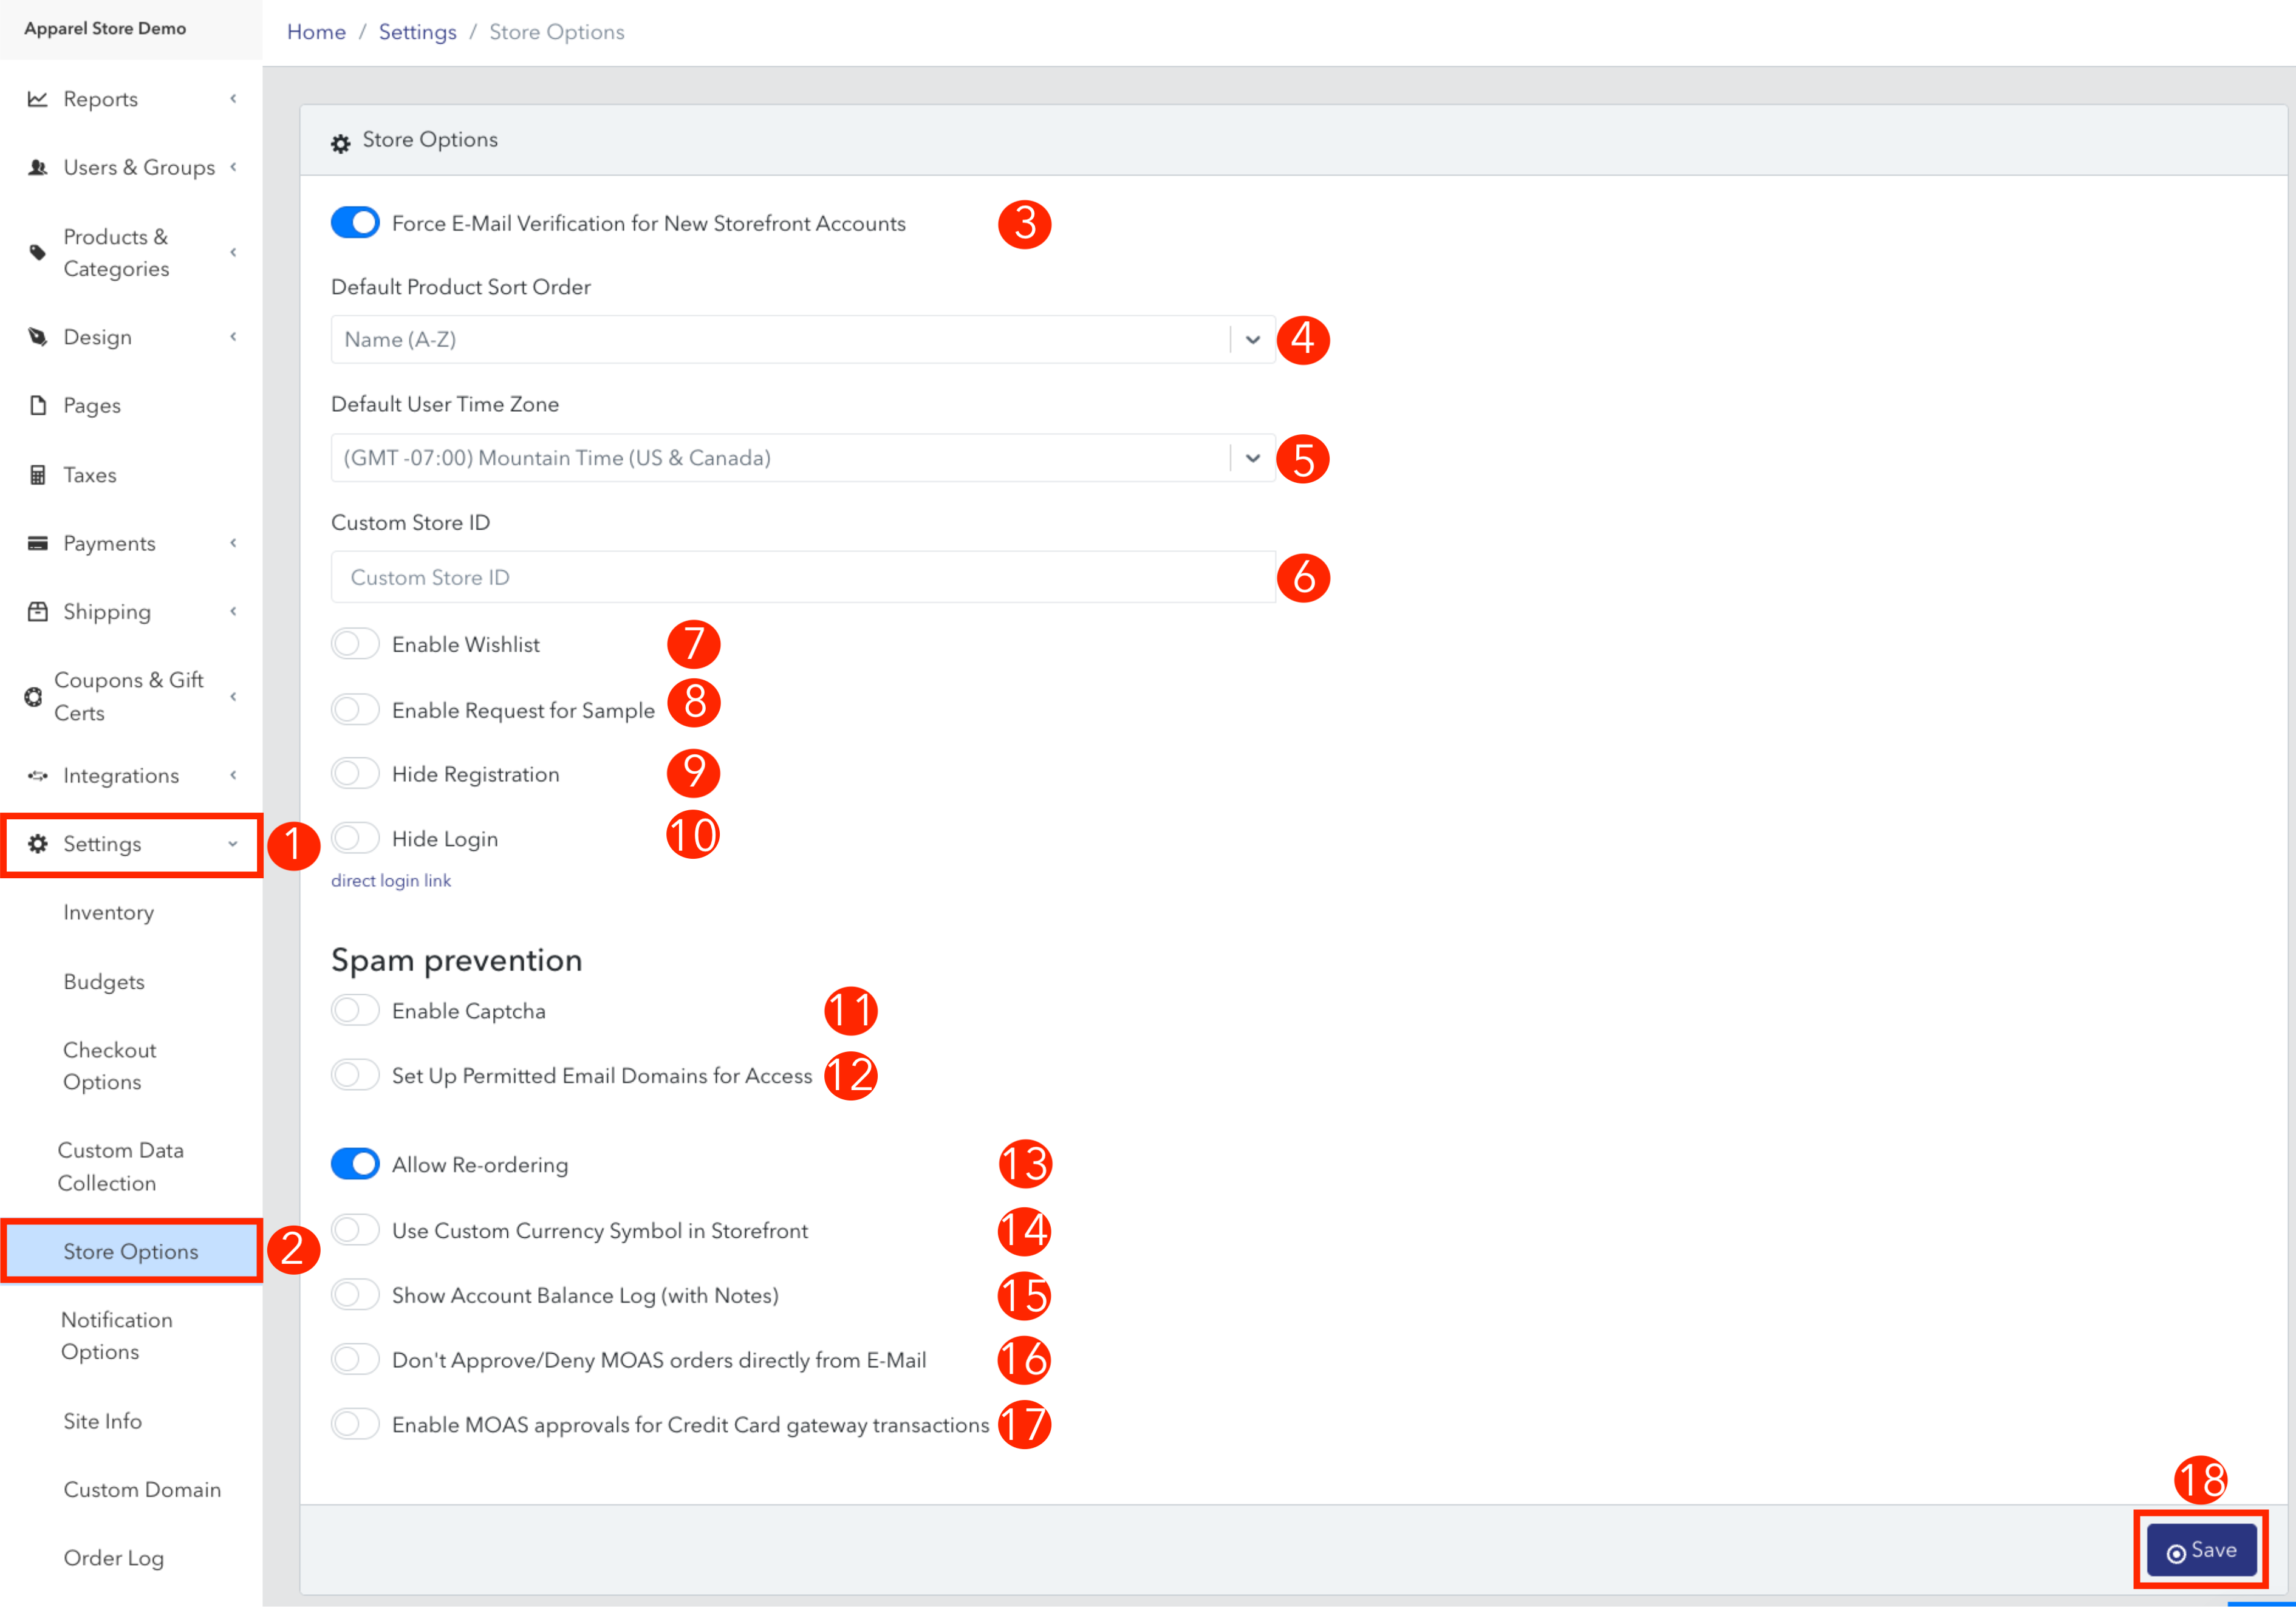Screen dimensions: 2296x1607
Task: Click the Taxes calculator icon
Action: tap(37, 474)
